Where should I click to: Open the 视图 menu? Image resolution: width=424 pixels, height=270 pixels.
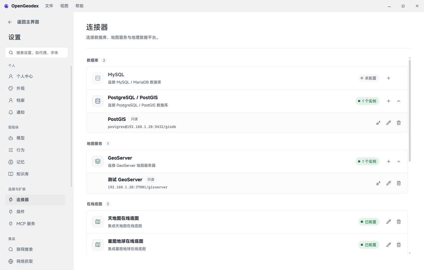[64, 6]
